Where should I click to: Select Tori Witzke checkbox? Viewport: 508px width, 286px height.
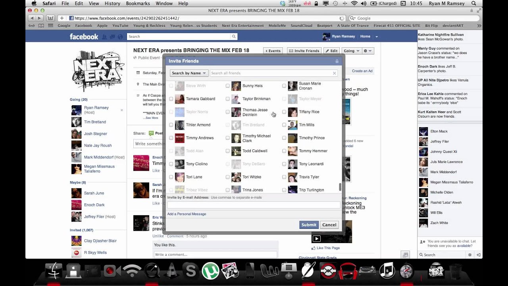pos(227,177)
